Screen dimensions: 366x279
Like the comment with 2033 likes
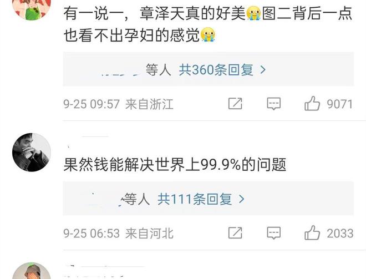[x=312, y=233]
